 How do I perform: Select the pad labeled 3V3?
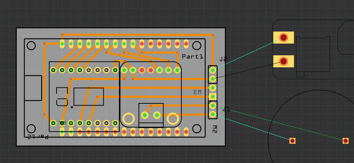point(62,123)
